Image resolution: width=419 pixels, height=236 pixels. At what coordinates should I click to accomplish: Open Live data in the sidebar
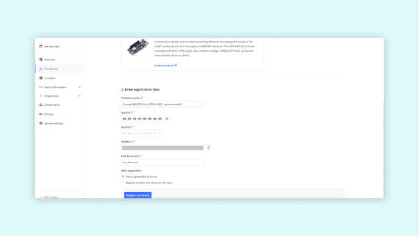click(x=59, y=78)
